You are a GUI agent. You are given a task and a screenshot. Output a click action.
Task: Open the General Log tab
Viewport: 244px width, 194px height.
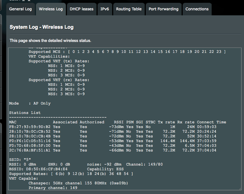click(20, 9)
